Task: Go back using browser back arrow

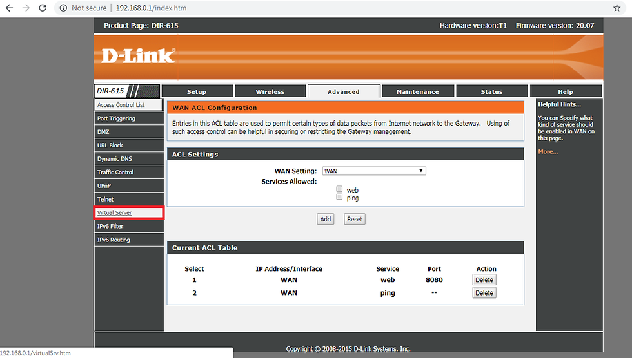Action: 9,8
